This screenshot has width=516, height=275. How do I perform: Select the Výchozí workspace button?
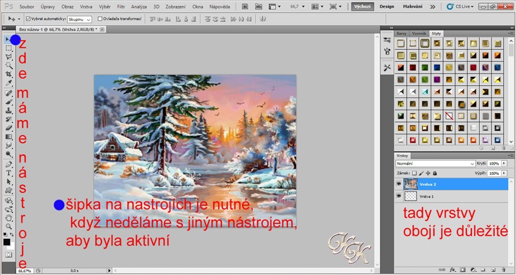[362, 6]
